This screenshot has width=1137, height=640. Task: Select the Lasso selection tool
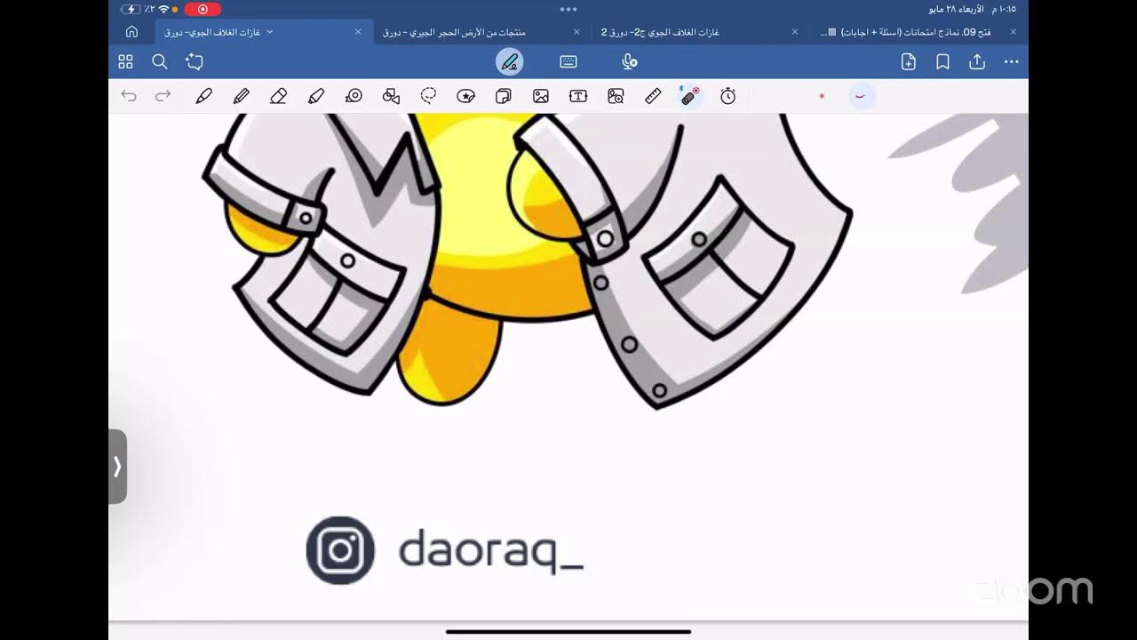[x=428, y=96]
